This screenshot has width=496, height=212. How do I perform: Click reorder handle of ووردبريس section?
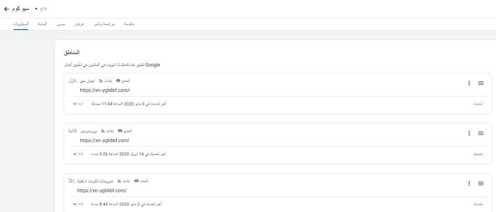tap(481, 133)
